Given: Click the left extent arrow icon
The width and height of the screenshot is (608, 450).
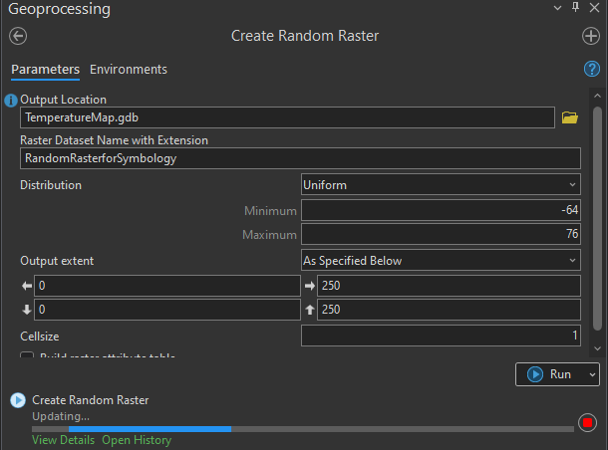Looking at the screenshot, I should (x=27, y=286).
